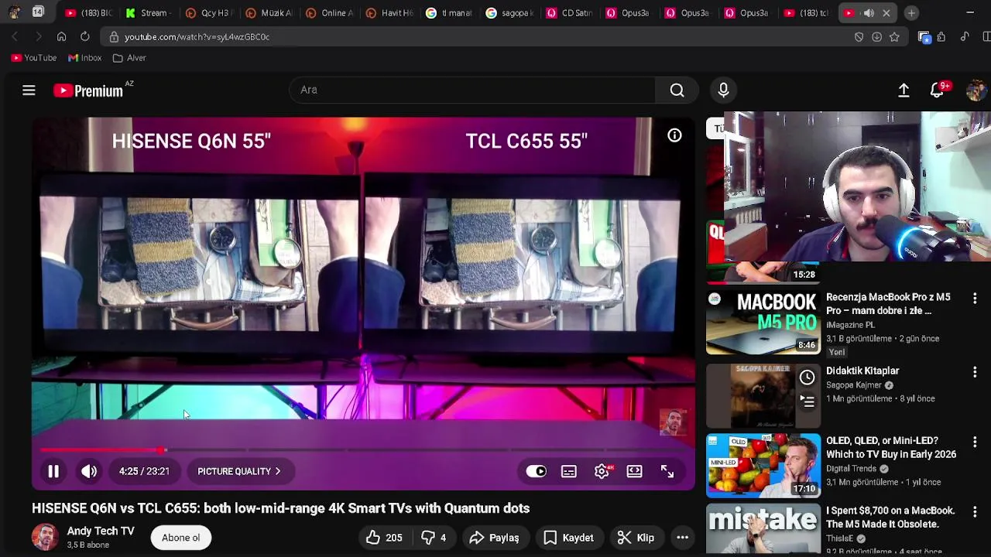
Task: Click the address bar URL
Action: click(197, 36)
